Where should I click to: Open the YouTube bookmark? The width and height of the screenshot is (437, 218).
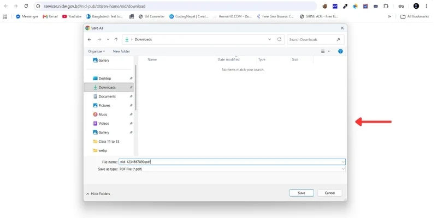(x=72, y=16)
